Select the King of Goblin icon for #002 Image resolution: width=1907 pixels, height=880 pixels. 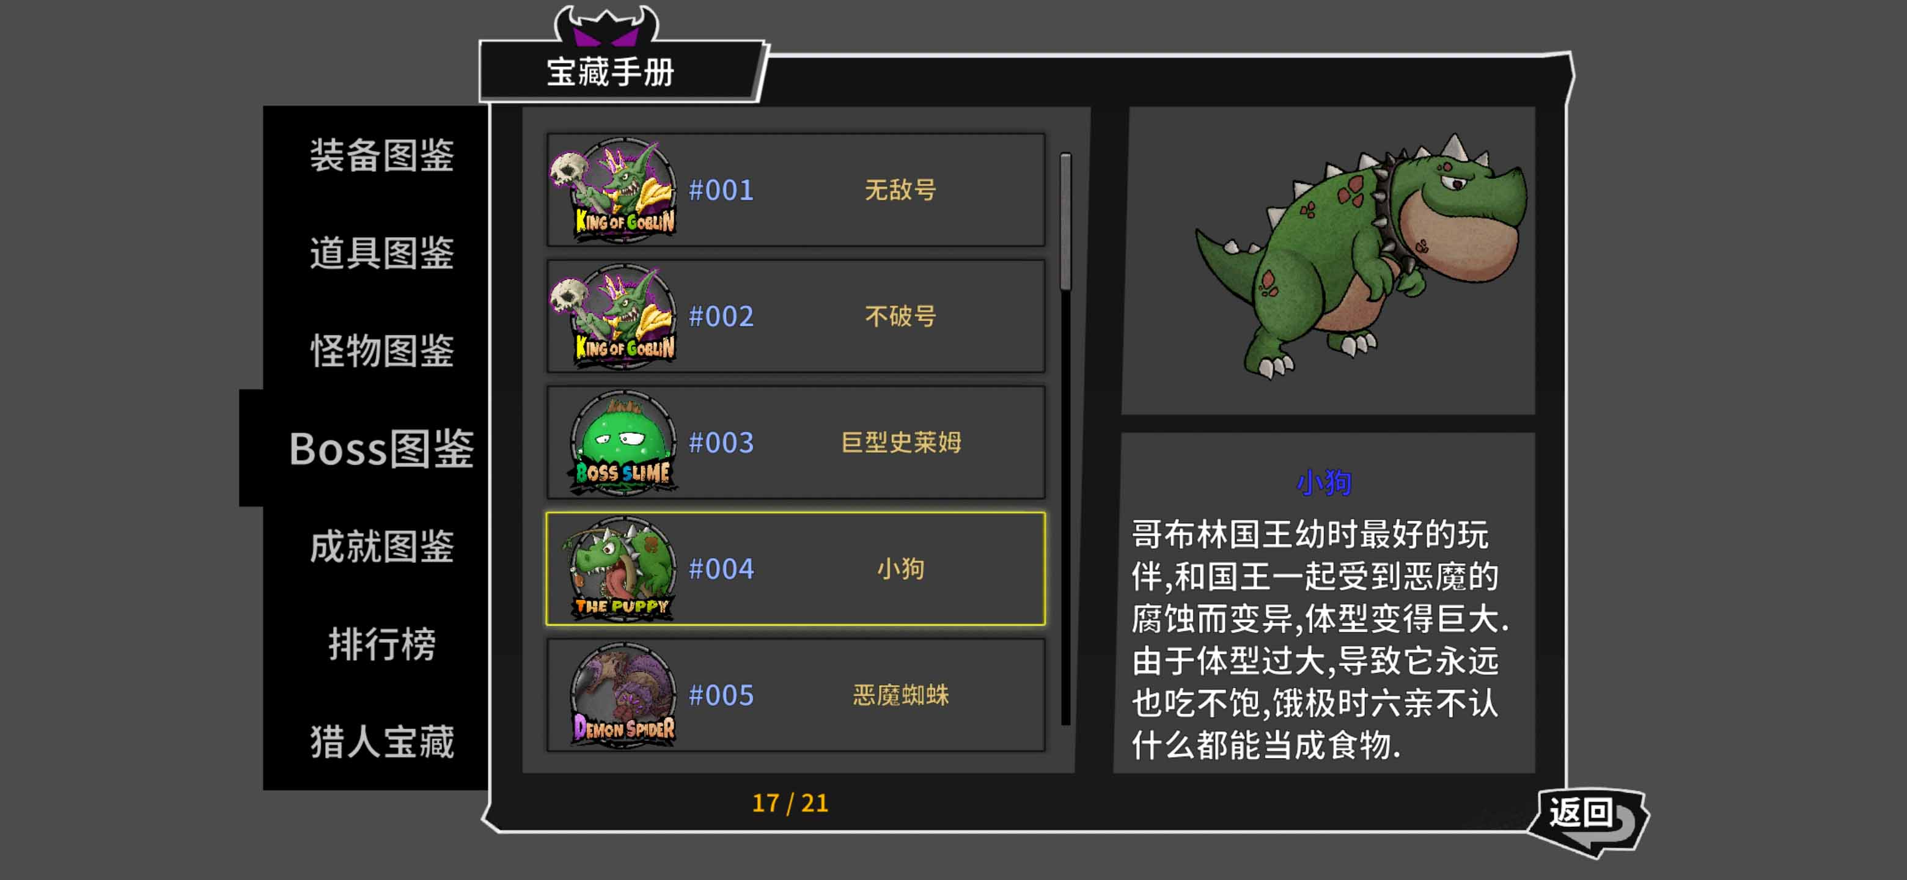[x=613, y=316]
